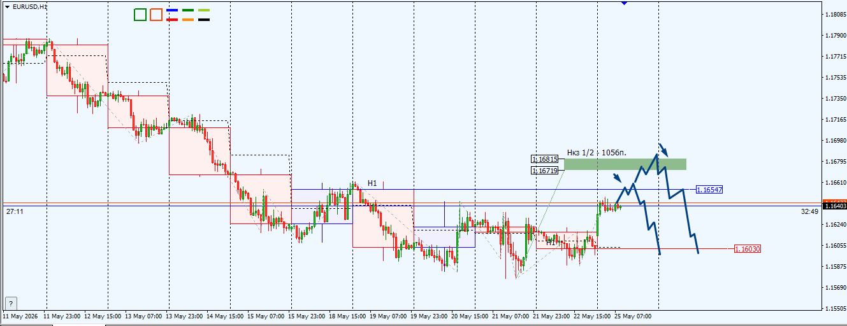
Task: Click the 1.17165 price scale value
Action: point(835,119)
